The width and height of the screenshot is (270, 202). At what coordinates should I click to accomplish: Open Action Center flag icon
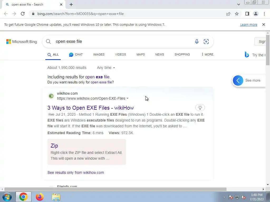230,197
